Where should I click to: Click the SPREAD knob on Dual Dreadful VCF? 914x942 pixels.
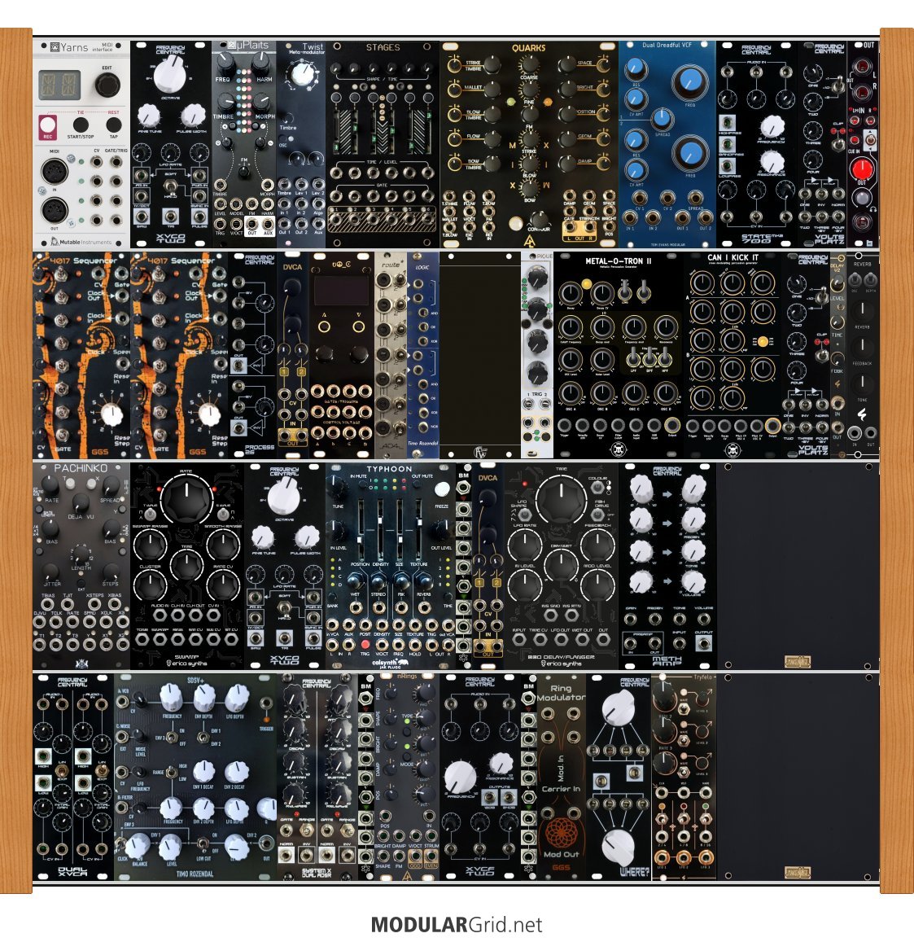click(663, 119)
